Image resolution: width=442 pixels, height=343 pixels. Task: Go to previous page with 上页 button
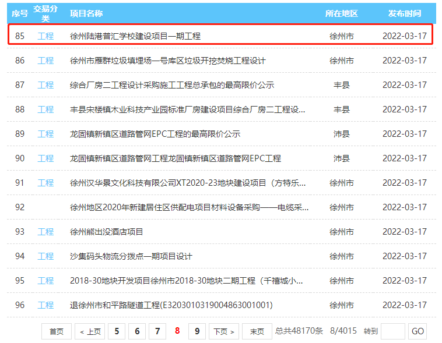click(x=90, y=331)
